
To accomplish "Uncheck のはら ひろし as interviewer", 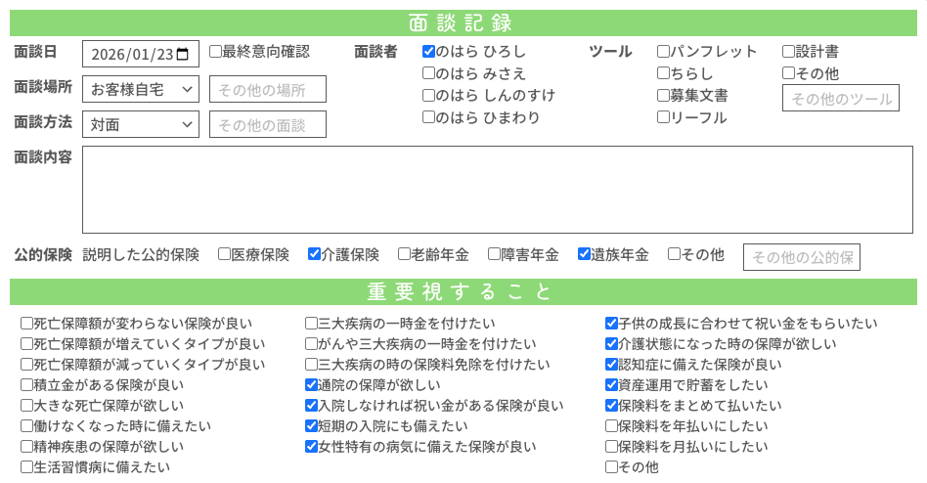I will pos(428,52).
